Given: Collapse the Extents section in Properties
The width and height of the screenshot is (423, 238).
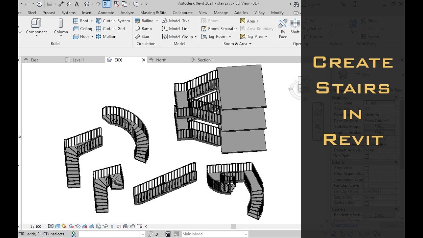Looking at the screenshot, I should 396,162.
